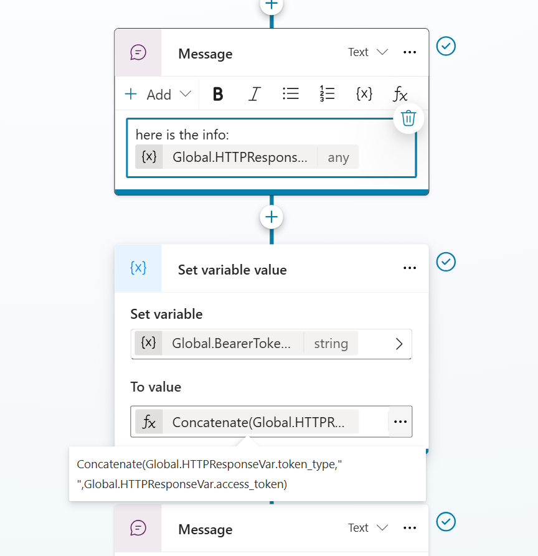Select the variable insertion {x} icon
The width and height of the screenshot is (538, 556).
364,94
